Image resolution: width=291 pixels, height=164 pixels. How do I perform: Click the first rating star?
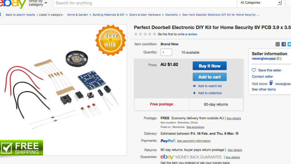(x=136, y=34)
